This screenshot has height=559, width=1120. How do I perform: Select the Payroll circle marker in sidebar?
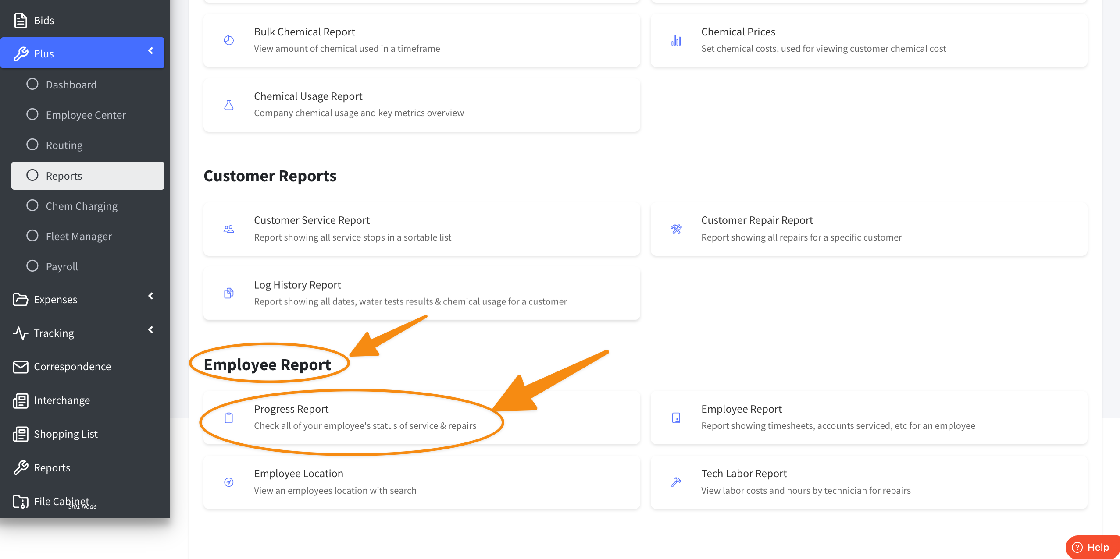coord(32,266)
